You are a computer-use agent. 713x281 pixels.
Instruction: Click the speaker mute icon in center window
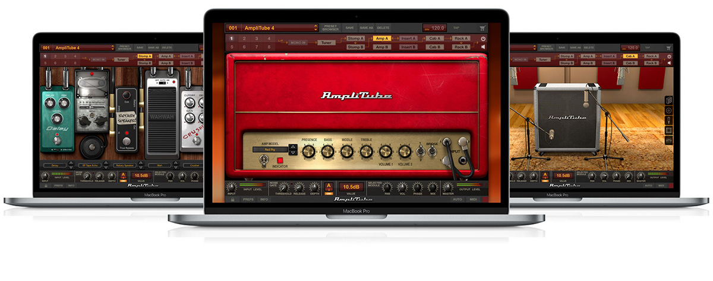point(482,47)
